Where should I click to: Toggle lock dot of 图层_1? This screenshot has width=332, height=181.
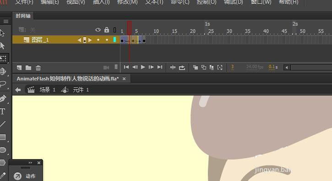point(107,40)
